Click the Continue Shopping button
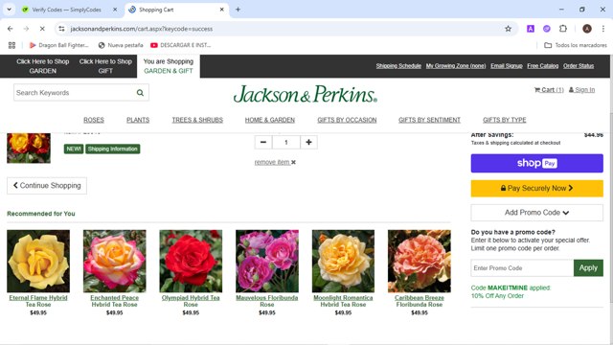 [47, 185]
